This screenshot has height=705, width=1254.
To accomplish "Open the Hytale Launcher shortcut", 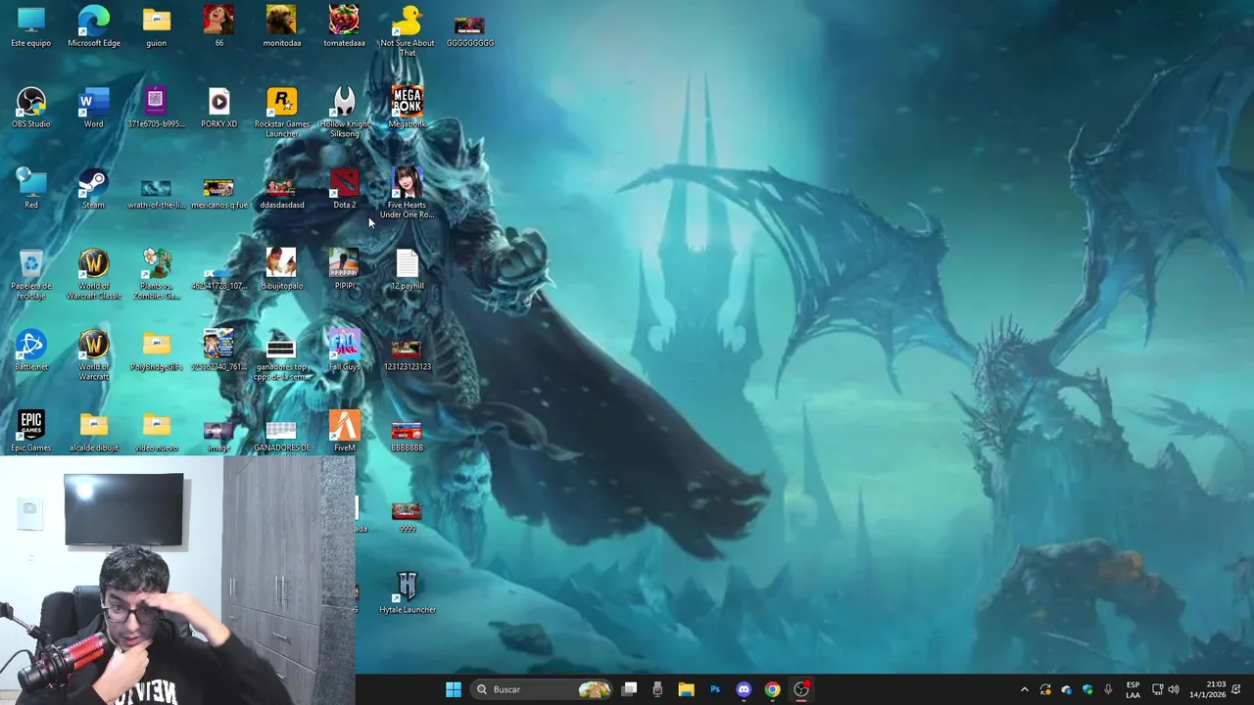I will pos(407,593).
